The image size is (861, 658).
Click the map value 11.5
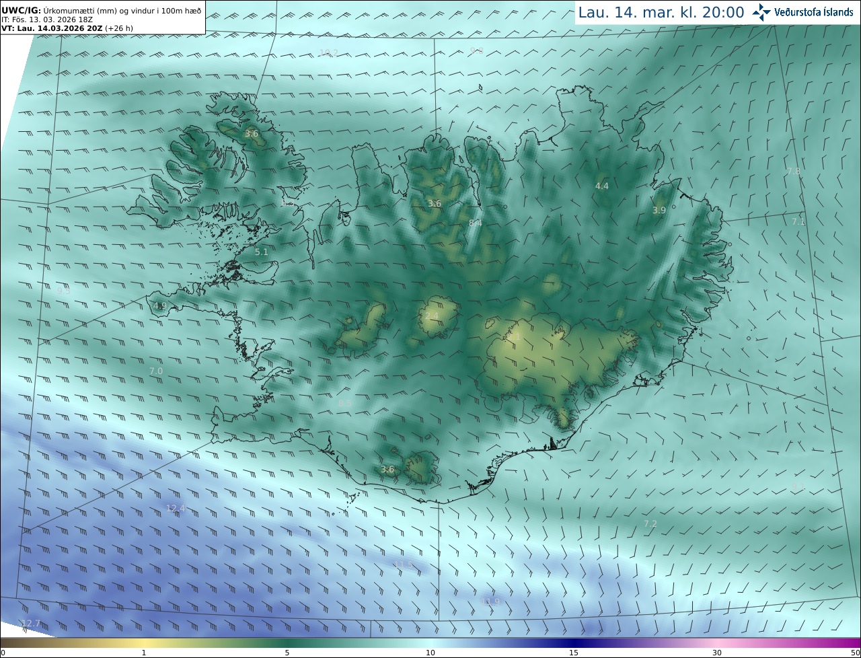(403, 564)
